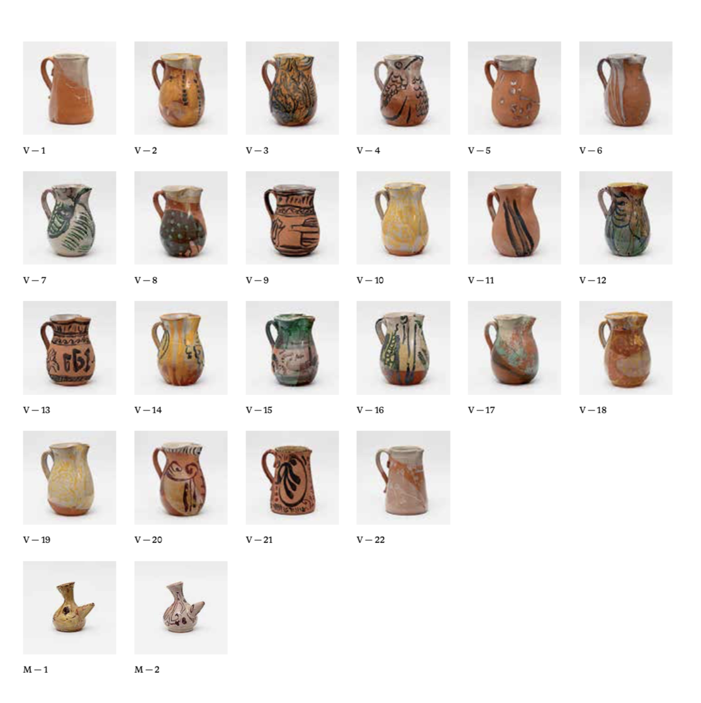Image resolution: width=701 pixels, height=703 pixels.
Task: Click the 'V – 3' caption label
Action: (x=257, y=151)
